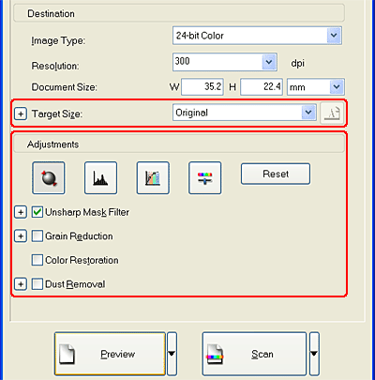This screenshot has width=375, height=380.
Task: Open the Resolution dropdown arrow
Action: point(269,62)
